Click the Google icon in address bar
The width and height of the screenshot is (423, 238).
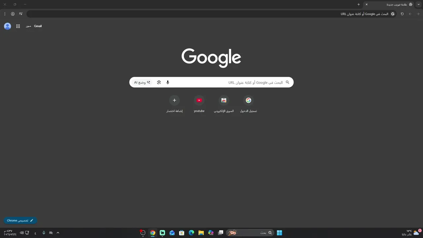(x=393, y=14)
